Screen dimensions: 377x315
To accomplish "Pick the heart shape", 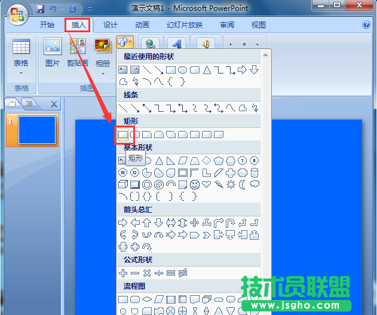I will (x=207, y=185).
